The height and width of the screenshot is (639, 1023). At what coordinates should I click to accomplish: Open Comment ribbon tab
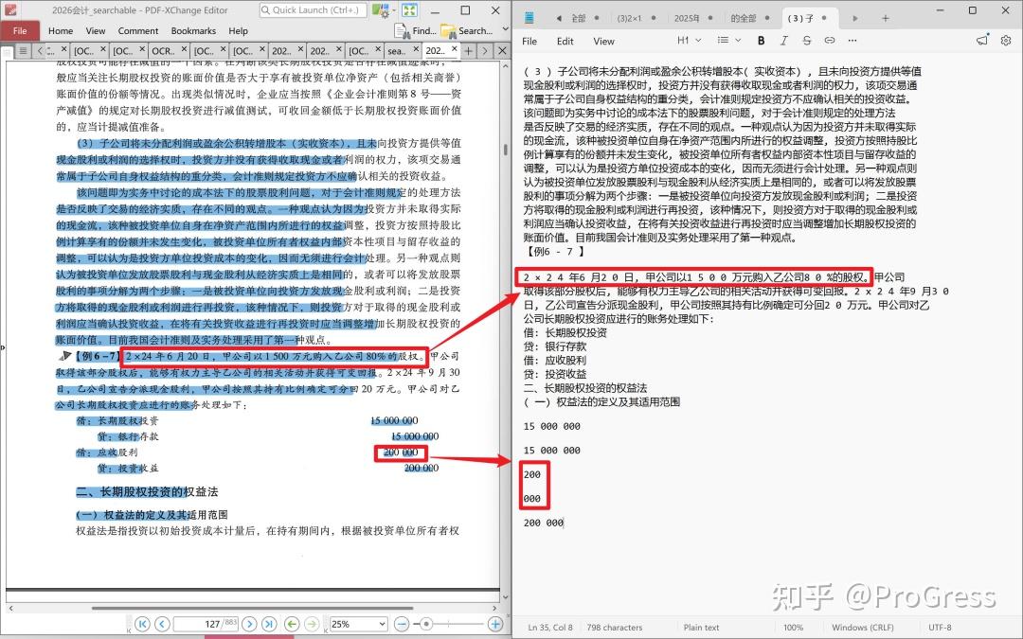[x=137, y=30]
